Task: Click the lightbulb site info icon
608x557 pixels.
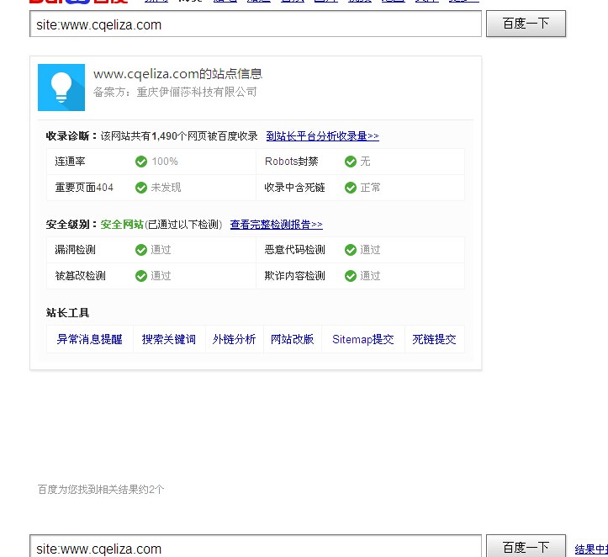Action: click(61, 88)
